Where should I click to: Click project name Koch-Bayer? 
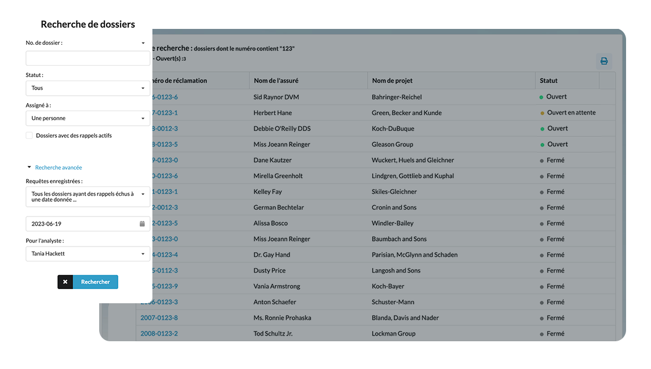(388, 287)
